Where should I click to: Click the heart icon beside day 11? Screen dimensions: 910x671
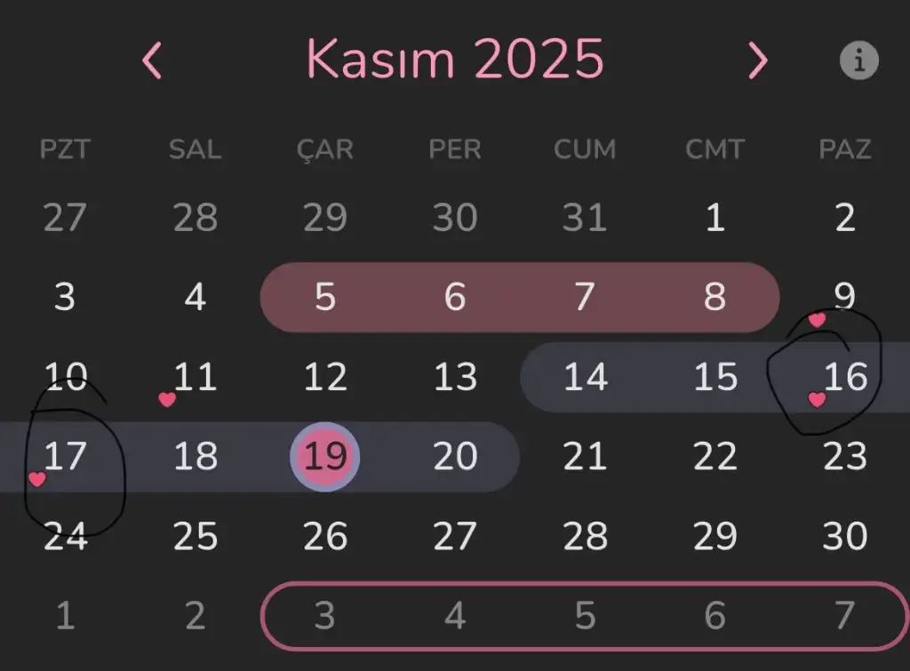tap(166, 399)
